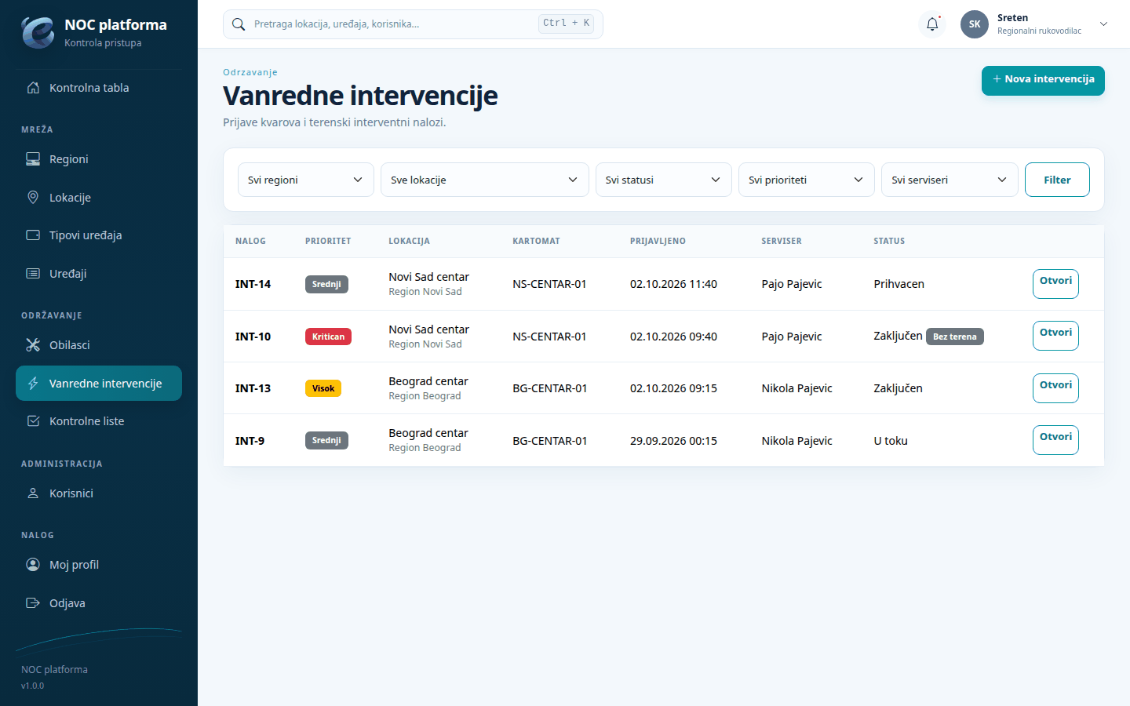
Task: Click the Moj profil avatar icon
Action: point(33,565)
